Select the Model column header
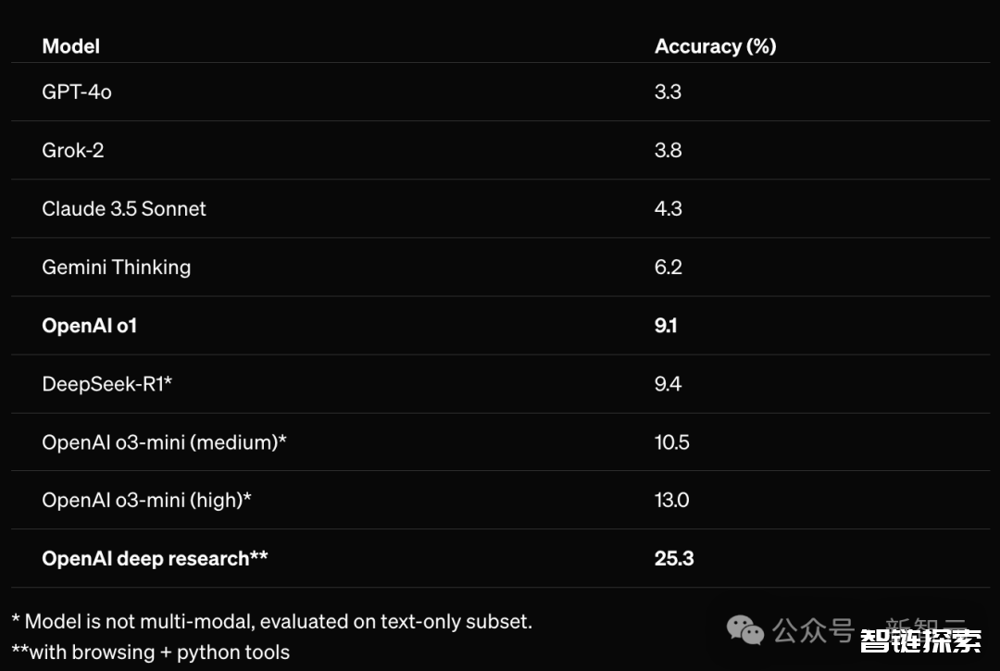Screen dimensions: 1000x671 [x=70, y=46]
